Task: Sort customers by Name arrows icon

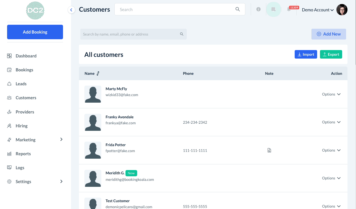Action: [x=98, y=73]
